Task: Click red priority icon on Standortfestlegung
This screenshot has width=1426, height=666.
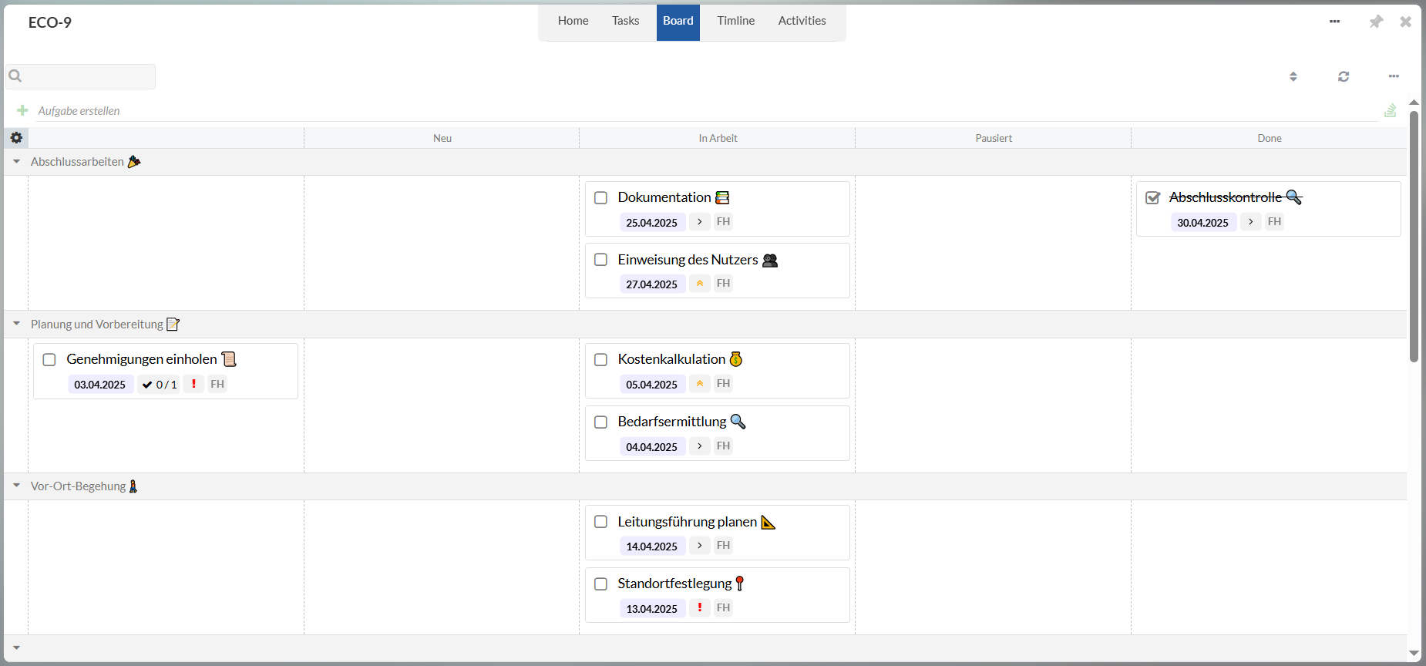Action: click(699, 608)
